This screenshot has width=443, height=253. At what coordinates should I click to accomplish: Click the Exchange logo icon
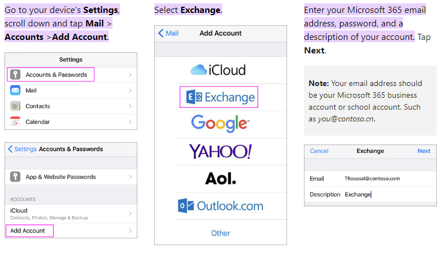point(194,97)
